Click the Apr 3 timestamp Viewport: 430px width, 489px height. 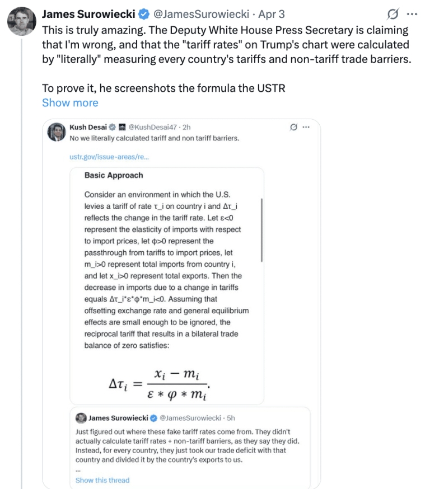271,14
